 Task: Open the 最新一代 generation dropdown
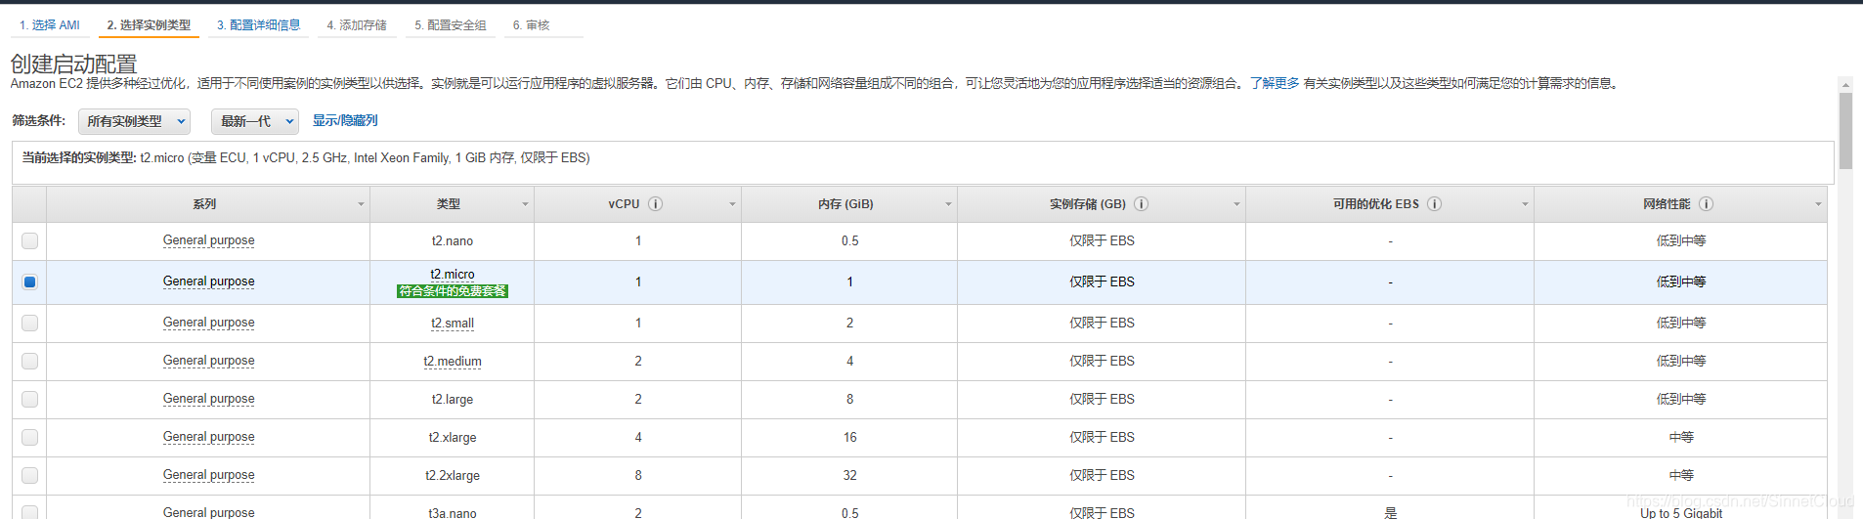coord(255,121)
